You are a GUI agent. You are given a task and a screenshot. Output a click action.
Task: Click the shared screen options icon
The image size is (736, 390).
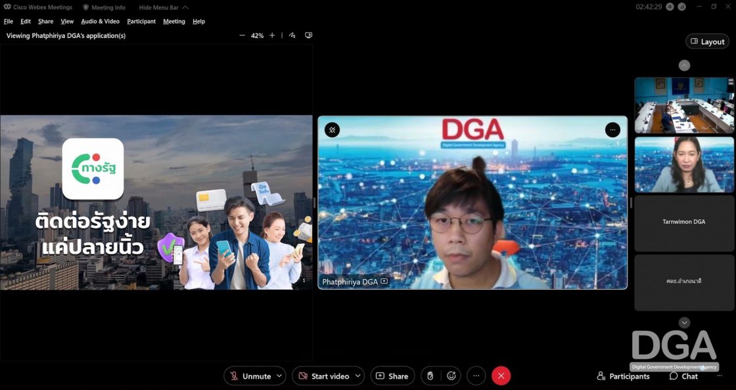(x=308, y=35)
